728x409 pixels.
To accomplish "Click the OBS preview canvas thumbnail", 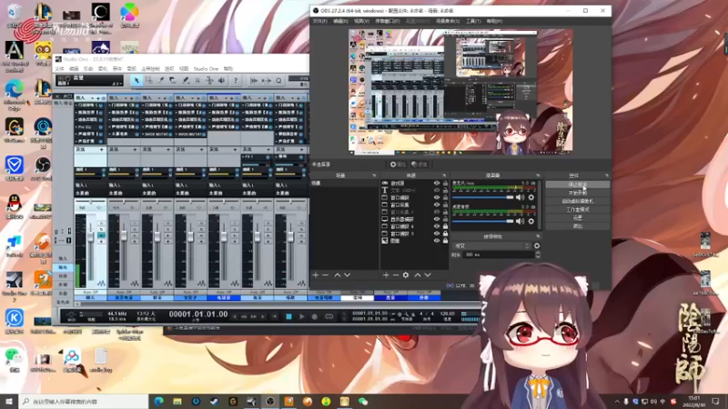I will (460, 92).
